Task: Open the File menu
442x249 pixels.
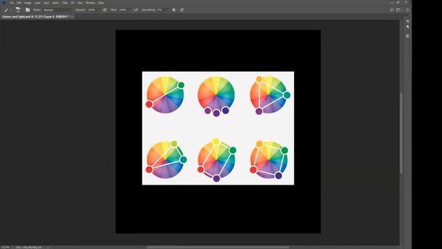Action: (x=12, y=3)
